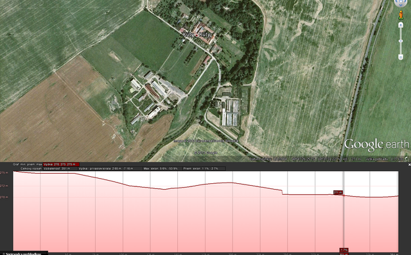Click the 275 m elevation axis label

click(x=4, y=173)
